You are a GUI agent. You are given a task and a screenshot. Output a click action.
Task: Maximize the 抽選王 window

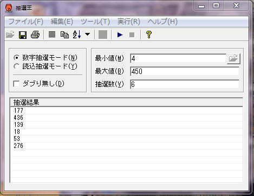(216, 6)
